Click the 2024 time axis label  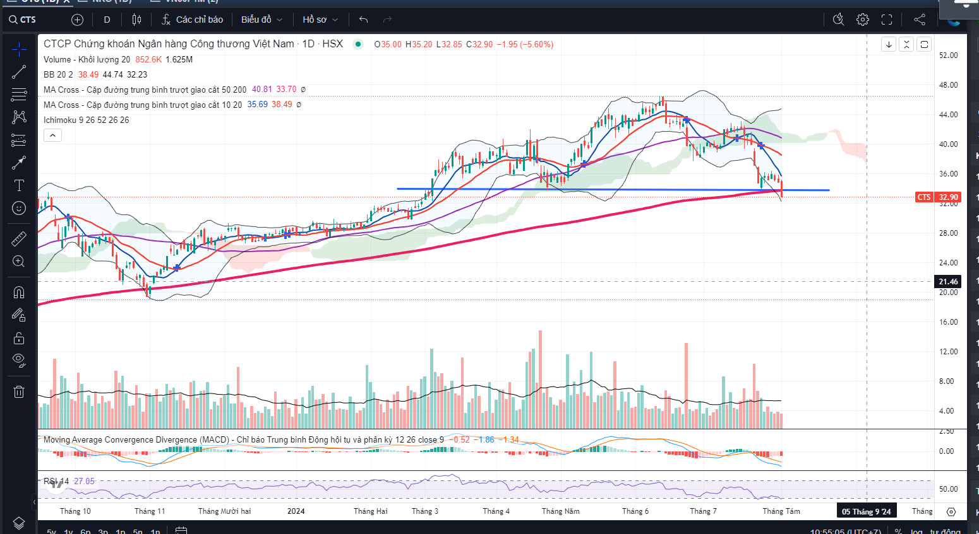click(x=296, y=511)
